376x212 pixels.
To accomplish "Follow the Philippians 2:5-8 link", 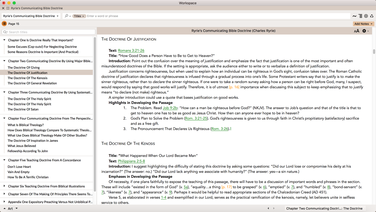I will 131,161.
